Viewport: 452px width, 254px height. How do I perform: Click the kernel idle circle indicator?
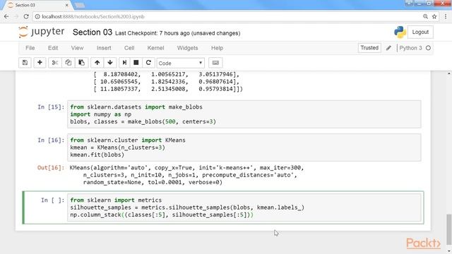pyautogui.click(x=429, y=48)
